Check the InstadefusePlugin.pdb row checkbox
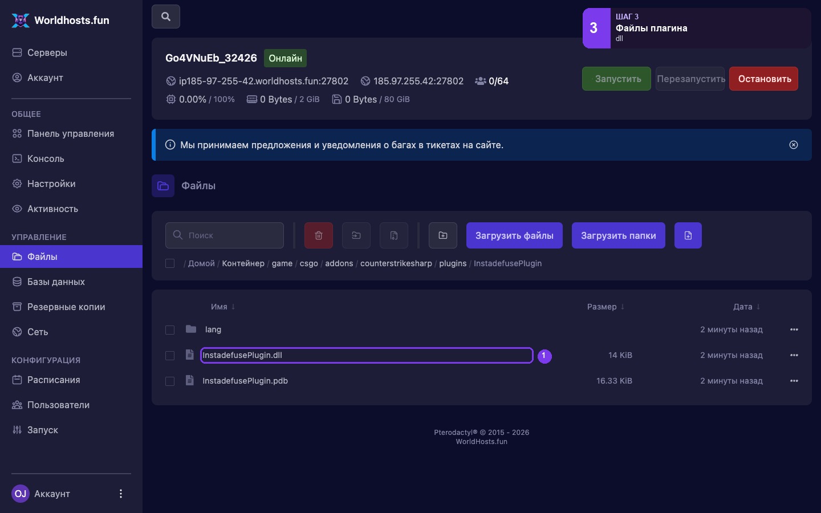Image resolution: width=821 pixels, height=513 pixels. (x=170, y=381)
